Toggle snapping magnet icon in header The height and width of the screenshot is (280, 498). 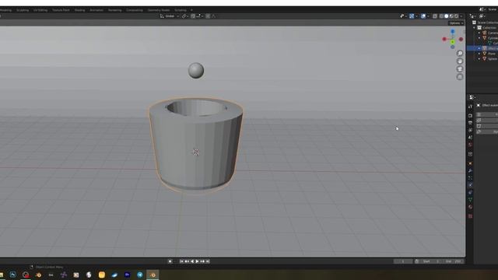click(x=193, y=16)
